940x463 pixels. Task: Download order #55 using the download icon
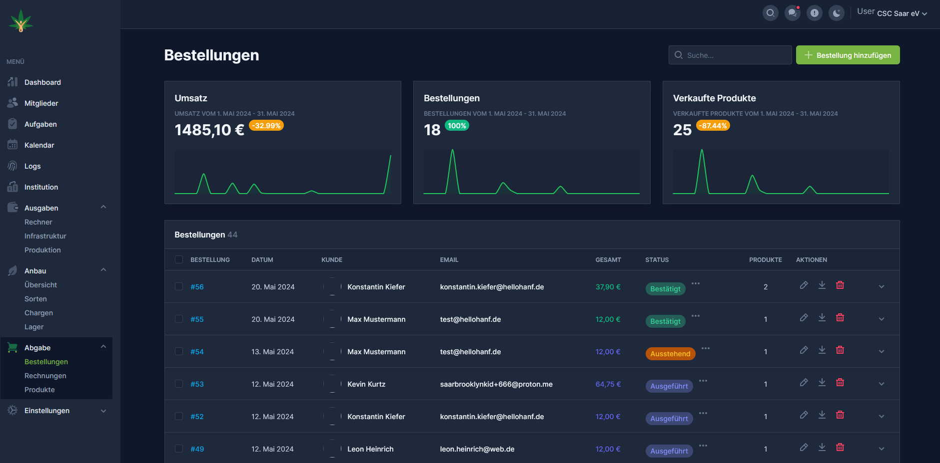tap(822, 317)
